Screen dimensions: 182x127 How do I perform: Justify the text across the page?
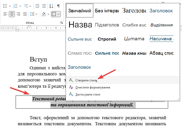(25, 14)
